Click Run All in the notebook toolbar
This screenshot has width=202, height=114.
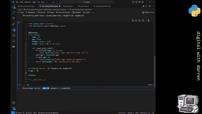pos(42,12)
